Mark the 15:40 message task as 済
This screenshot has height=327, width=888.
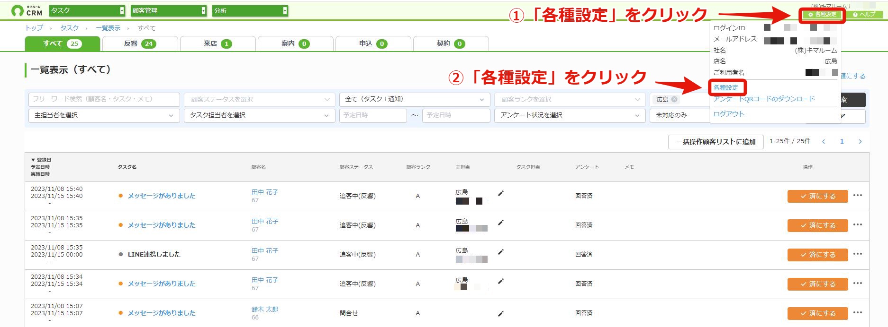click(817, 196)
